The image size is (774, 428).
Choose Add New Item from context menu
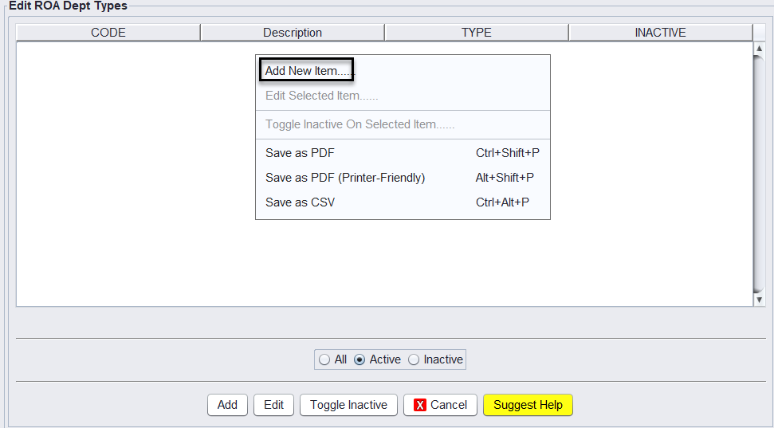click(x=307, y=71)
